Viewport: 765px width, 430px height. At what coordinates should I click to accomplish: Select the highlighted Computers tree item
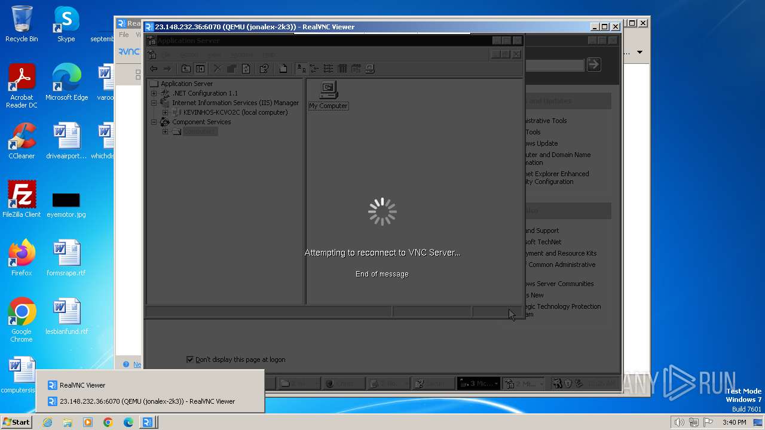tap(200, 131)
